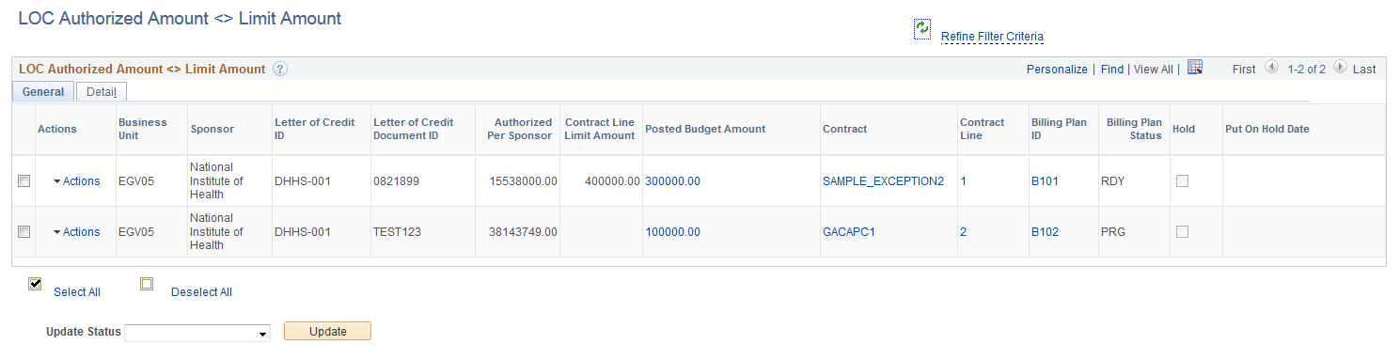Toggle Hold checkbox for billing plan B102
This screenshot has height=360, width=1400.
[x=1182, y=232]
